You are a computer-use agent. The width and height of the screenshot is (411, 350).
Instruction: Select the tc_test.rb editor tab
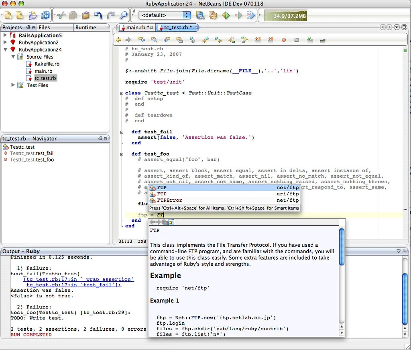[177, 27]
